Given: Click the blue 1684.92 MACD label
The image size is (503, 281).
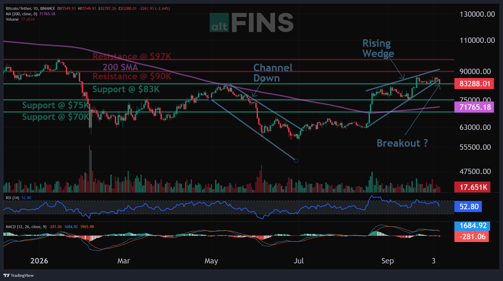Looking at the screenshot, I should pyautogui.click(x=472, y=226).
